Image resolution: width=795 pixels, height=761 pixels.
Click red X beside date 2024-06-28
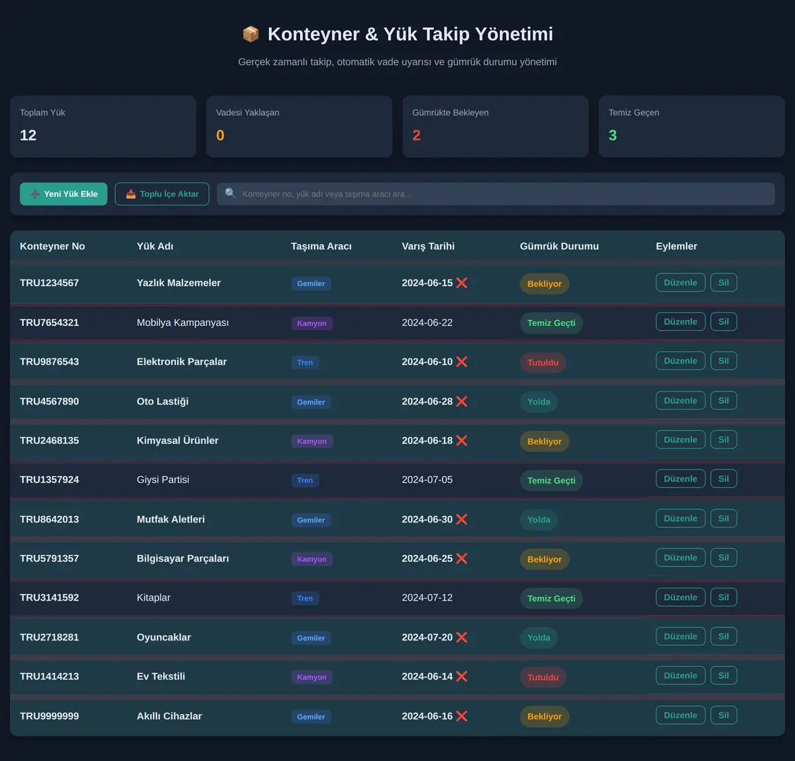point(462,401)
